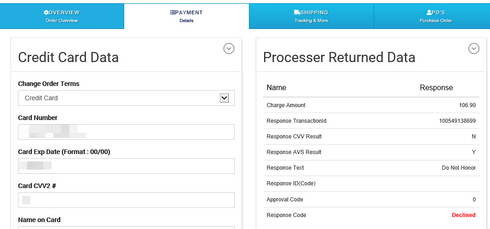Click the Response TransactionId value 100549138699
This screenshot has height=229, width=490.
457,121
